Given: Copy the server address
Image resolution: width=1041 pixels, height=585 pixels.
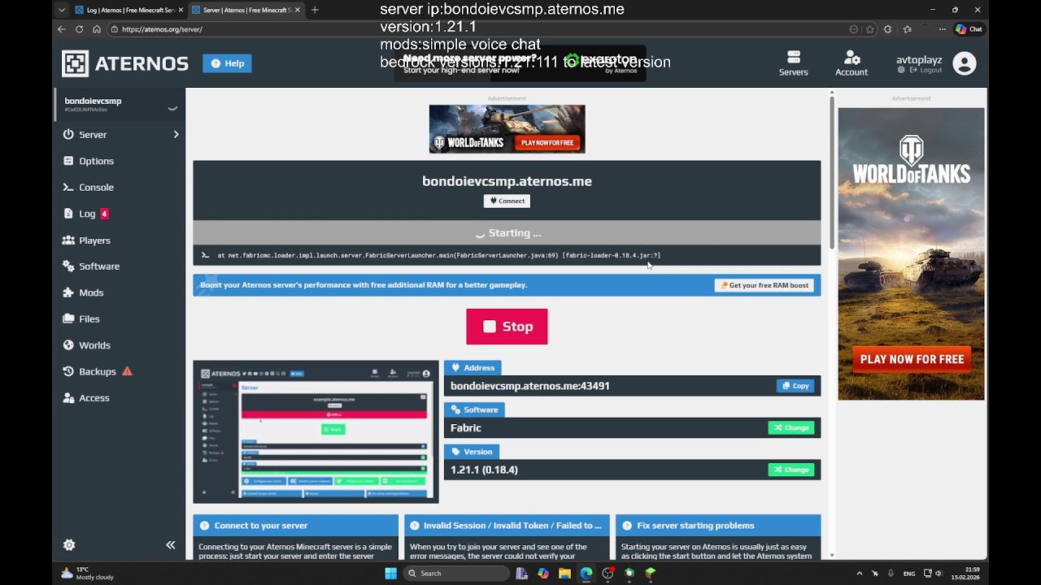Looking at the screenshot, I should [x=795, y=386].
